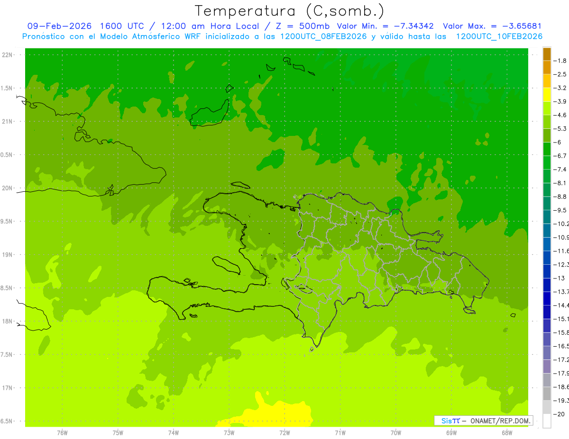This screenshot has width=569, height=439.
Task: Click the '75W' longitude label
Action: tap(118, 433)
